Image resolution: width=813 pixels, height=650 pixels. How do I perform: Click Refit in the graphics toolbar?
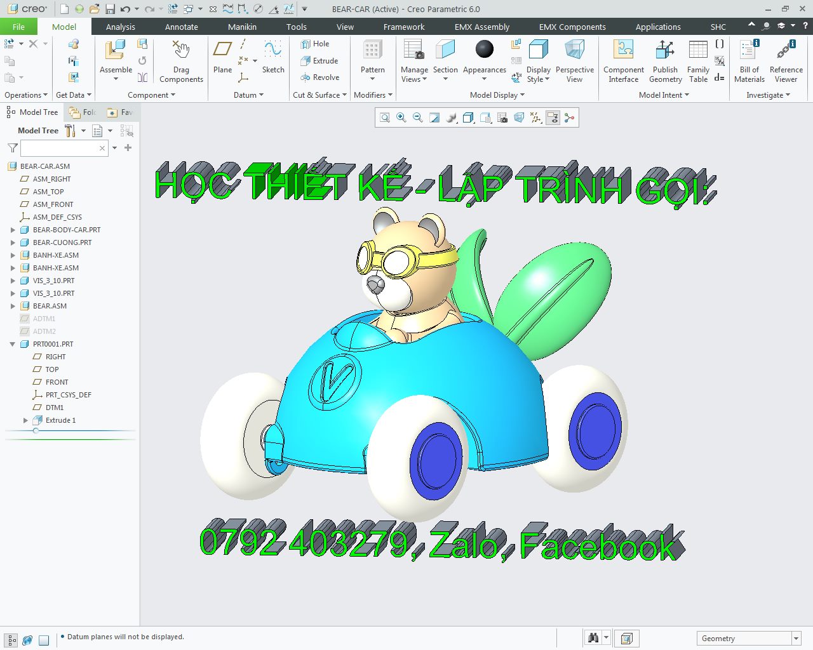385,118
